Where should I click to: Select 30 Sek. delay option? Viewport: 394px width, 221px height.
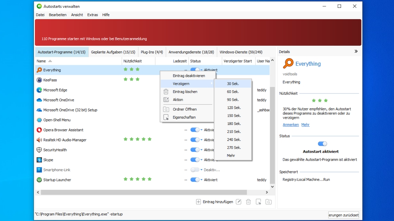pyautogui.click(x=233, y=84)
